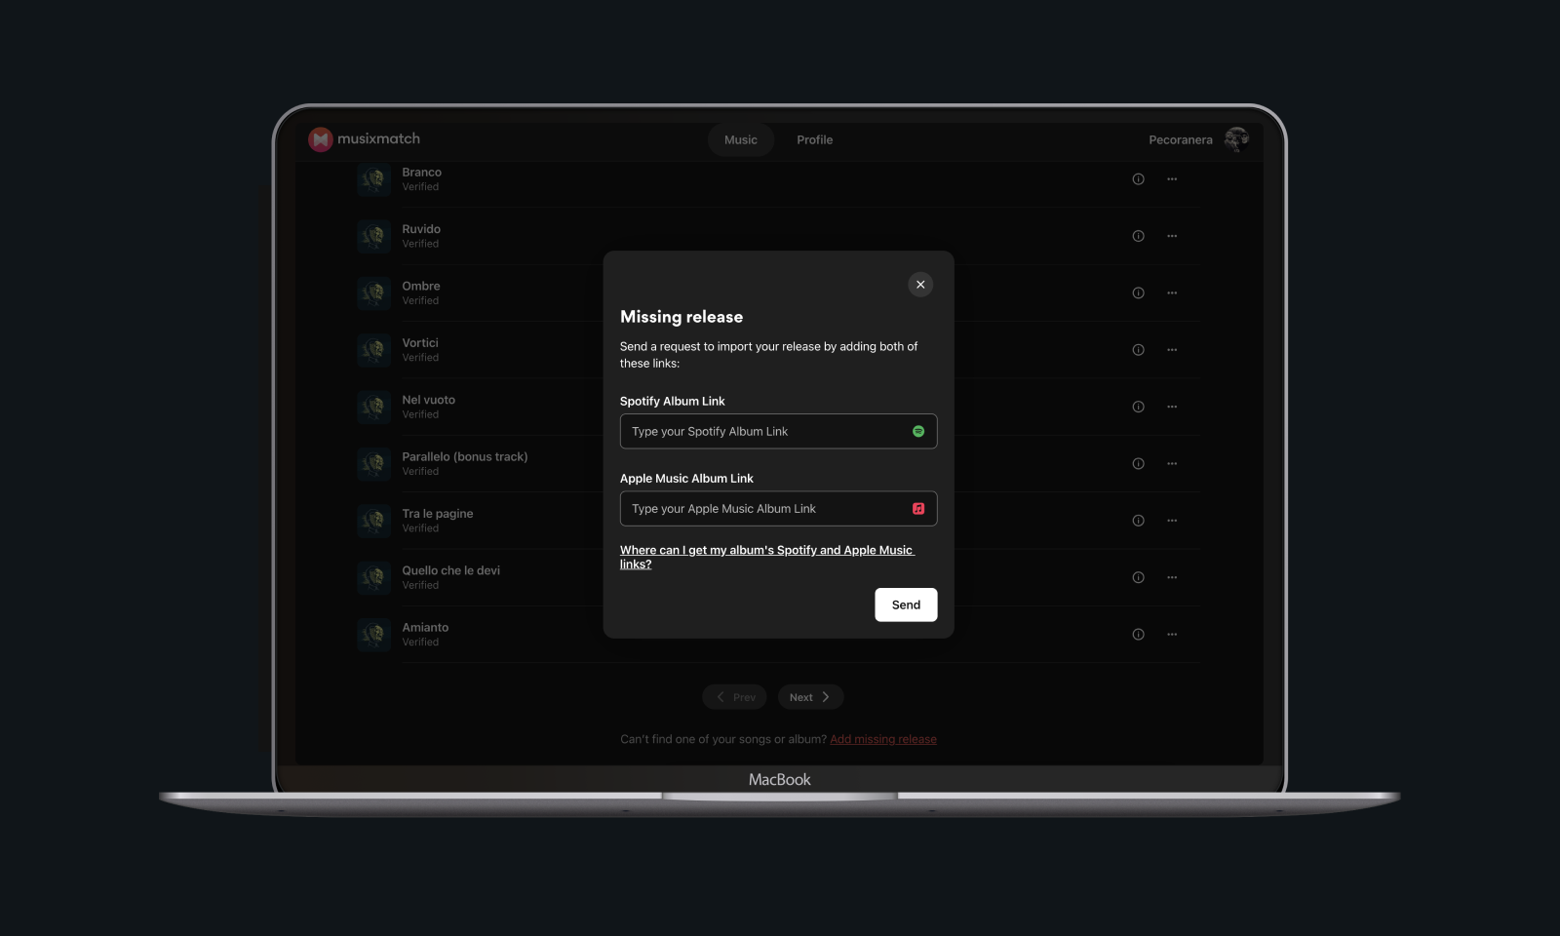Go to the Prev page
The height and width of the screenshot is (936, 1560).
734,697
